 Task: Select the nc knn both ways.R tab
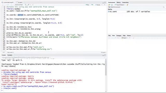(8, 2)
